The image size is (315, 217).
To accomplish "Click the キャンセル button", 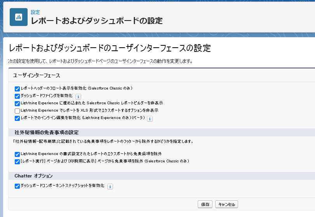I will pyautogui.click(x=226, y=204).
